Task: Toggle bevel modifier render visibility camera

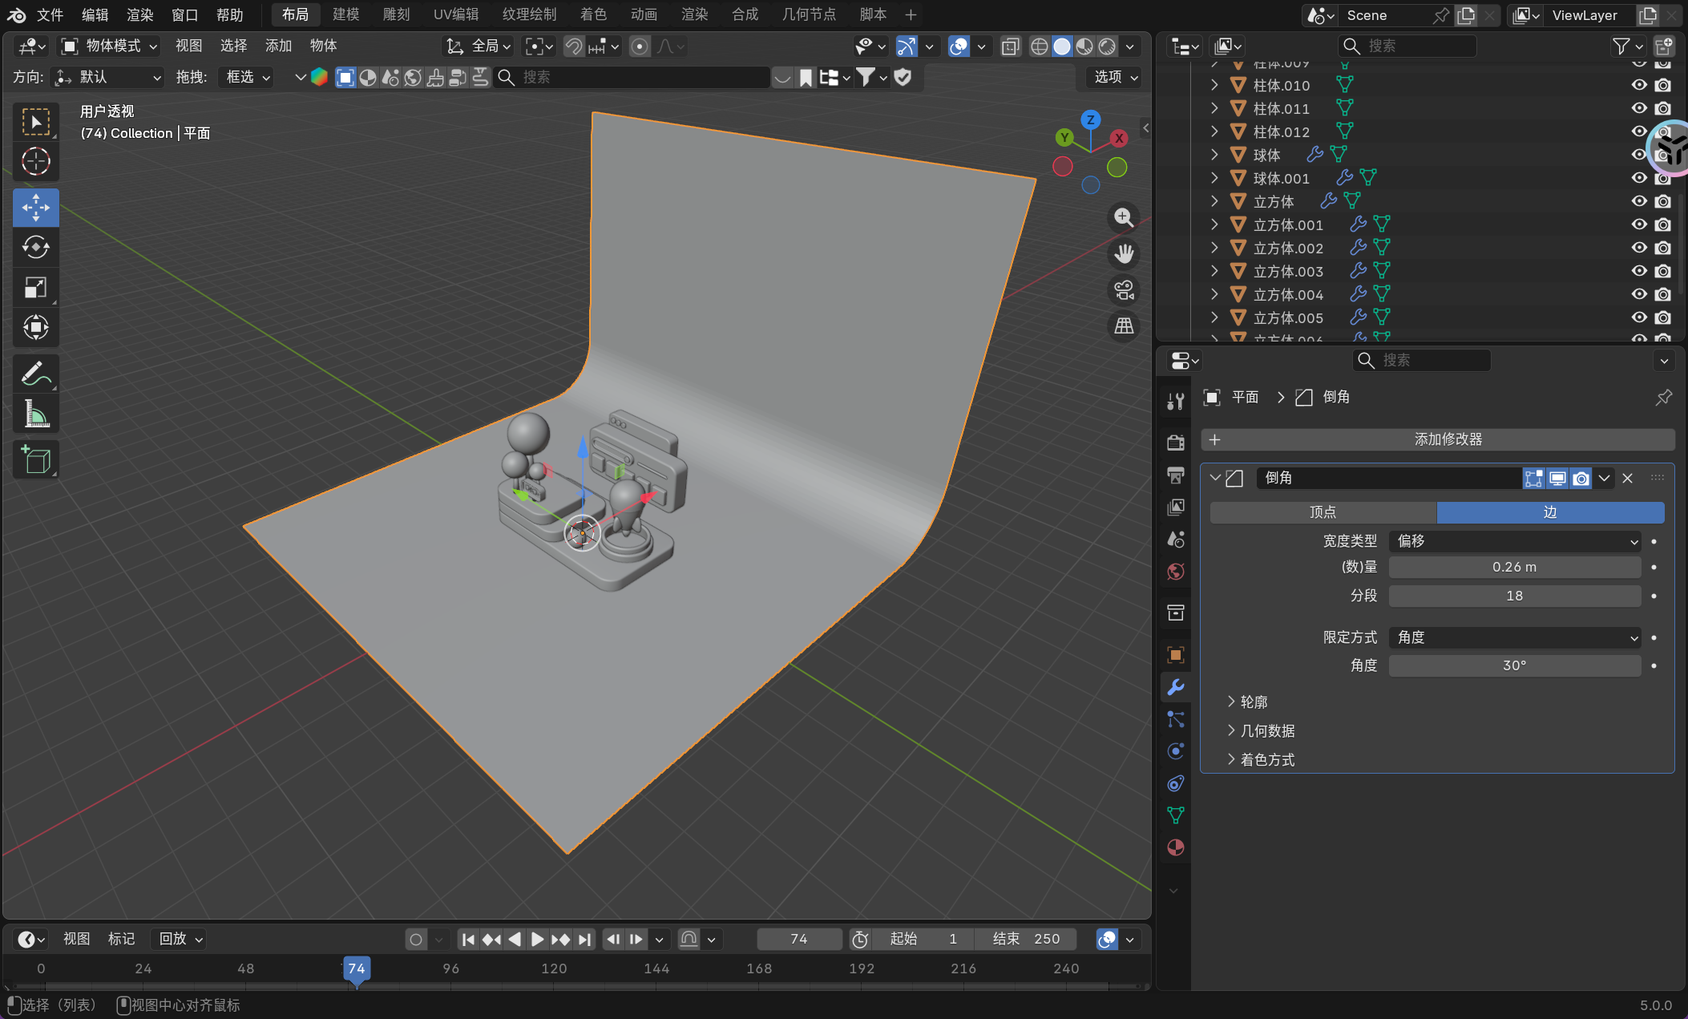Action: (x=1581, y=479)
